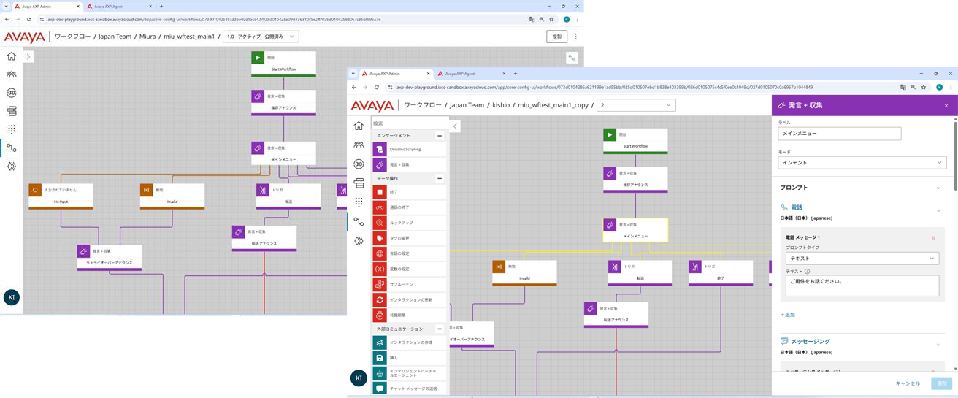Click the 通話の終了 end-call palette icon
Screen dimensions: 958x398
[379, 207]
